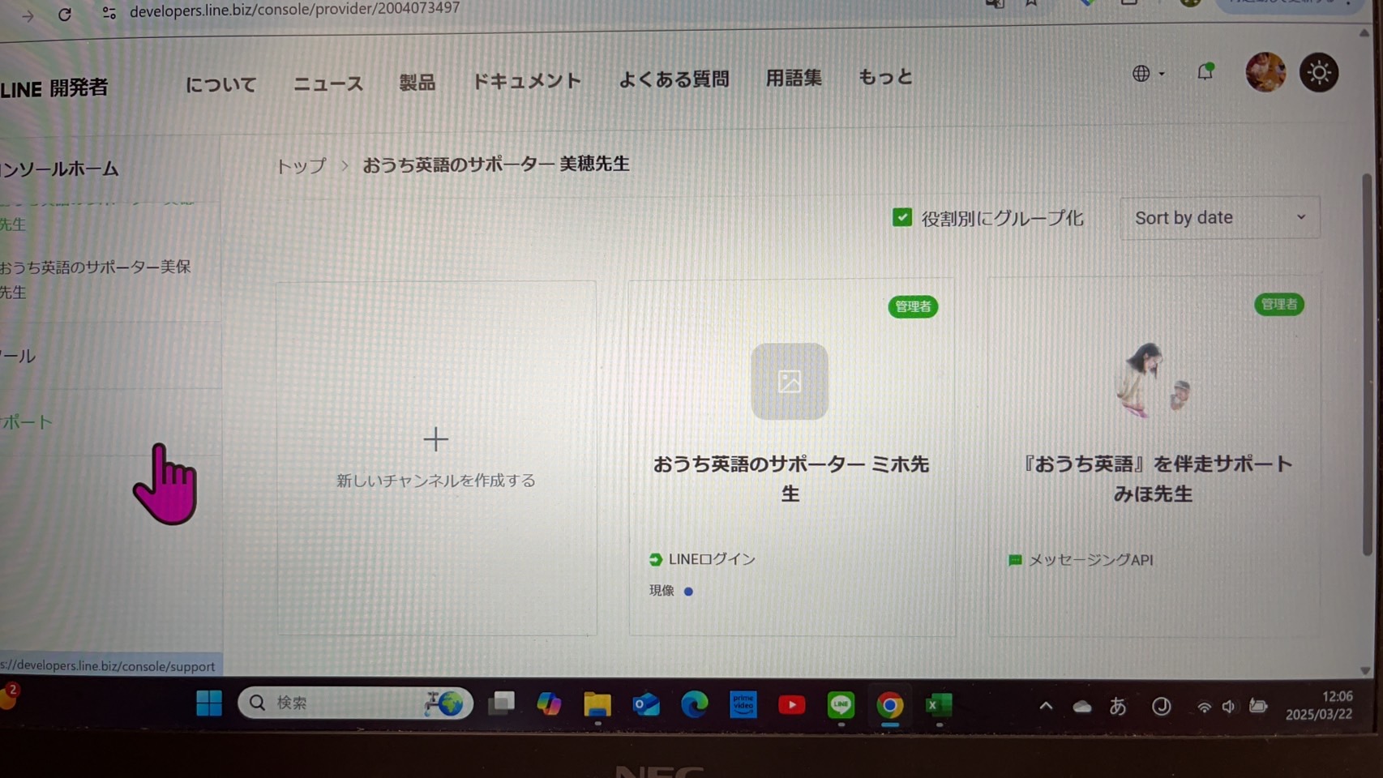Open Outlook from the taskbar
This screenshot has width=1383, height=778.
[646, 704]
